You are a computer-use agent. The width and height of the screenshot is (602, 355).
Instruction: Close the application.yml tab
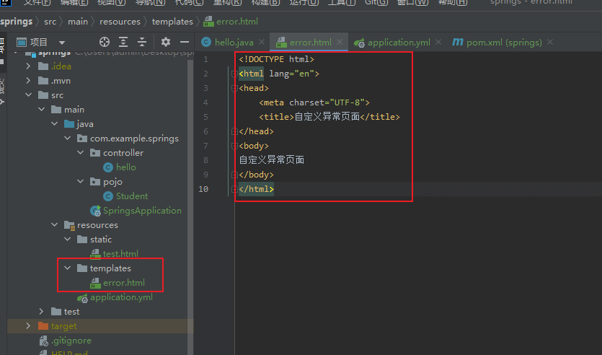438,42
